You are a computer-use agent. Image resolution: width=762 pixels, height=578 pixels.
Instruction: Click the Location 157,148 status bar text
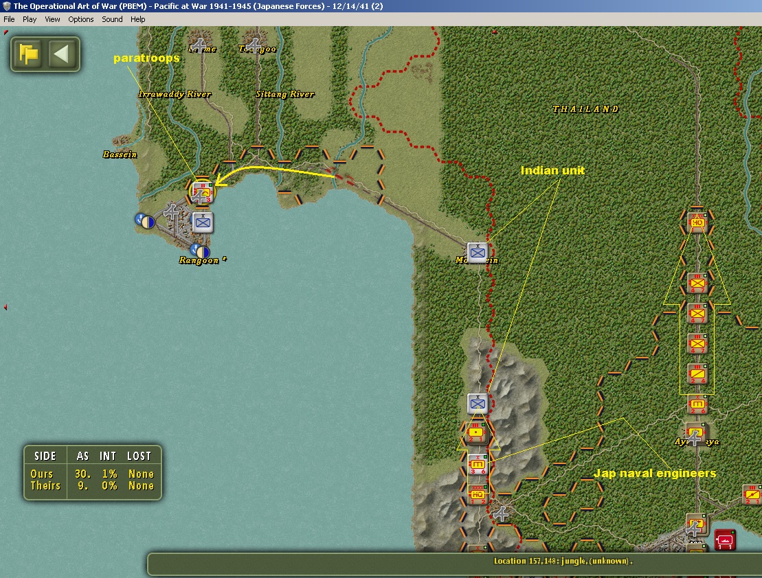(563, 561)
